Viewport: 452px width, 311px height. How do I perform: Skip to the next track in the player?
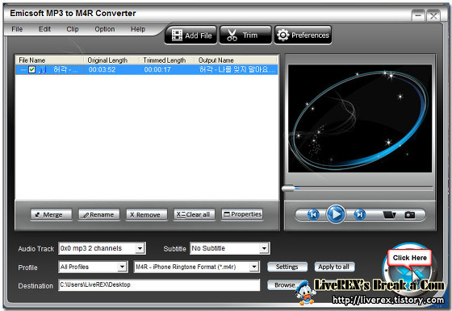click(359, 214)
